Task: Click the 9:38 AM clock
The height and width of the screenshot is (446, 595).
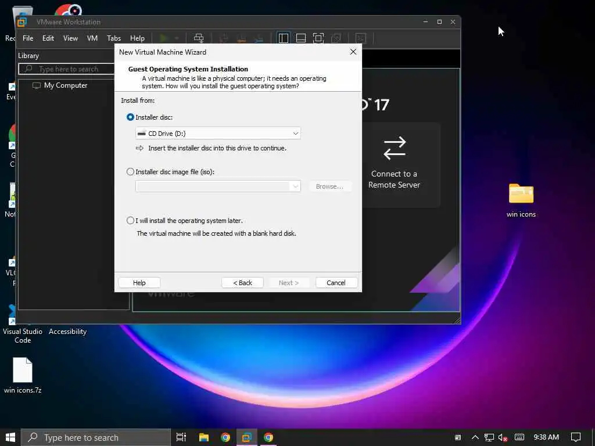Action: tap(546, 437)
